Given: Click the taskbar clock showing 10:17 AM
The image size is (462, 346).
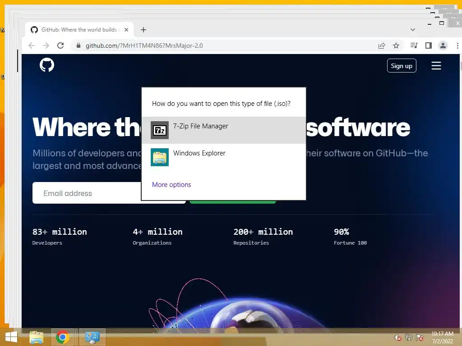Looking at the screenshot, I should click(442, 337).
